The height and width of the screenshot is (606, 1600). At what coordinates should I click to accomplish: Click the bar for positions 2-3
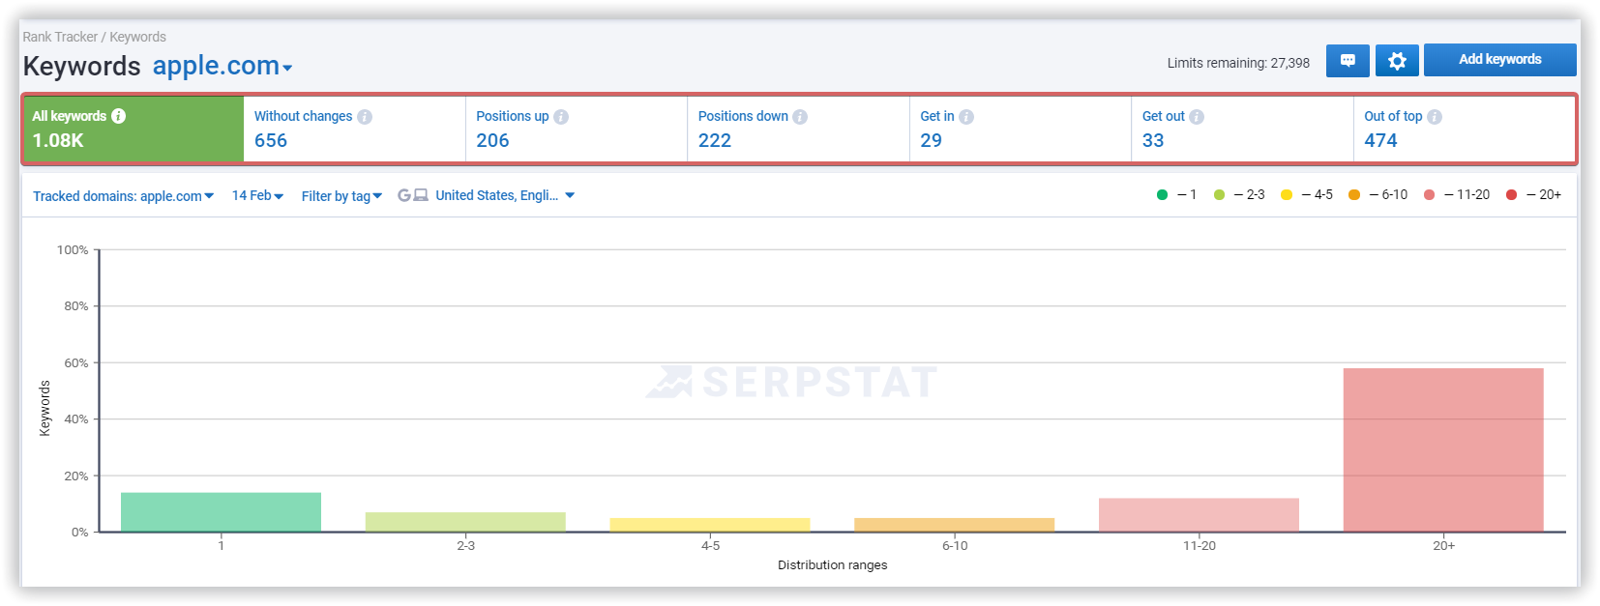(465, 522)
